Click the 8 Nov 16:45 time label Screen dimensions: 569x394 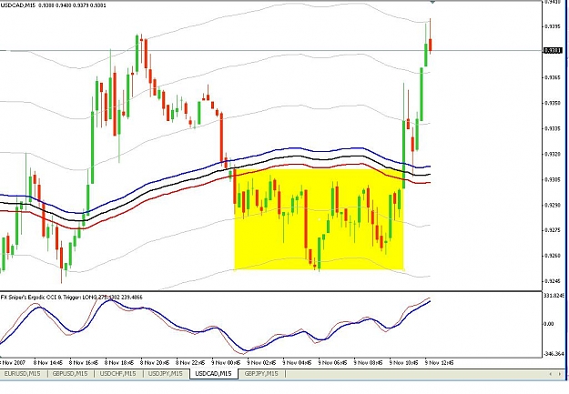pos(84,362)
